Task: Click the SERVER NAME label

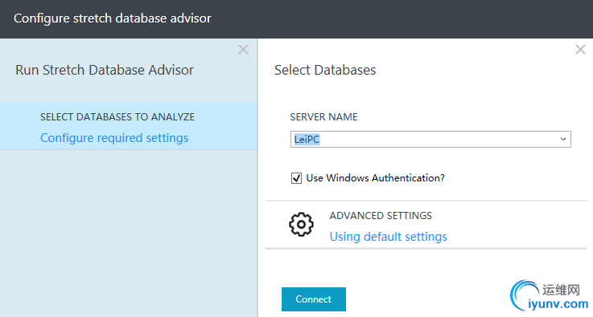Action: pyautogui.click(x=323, y=117)
